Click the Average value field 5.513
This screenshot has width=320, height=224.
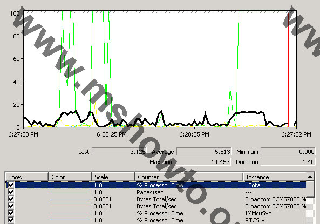(203, 152)
